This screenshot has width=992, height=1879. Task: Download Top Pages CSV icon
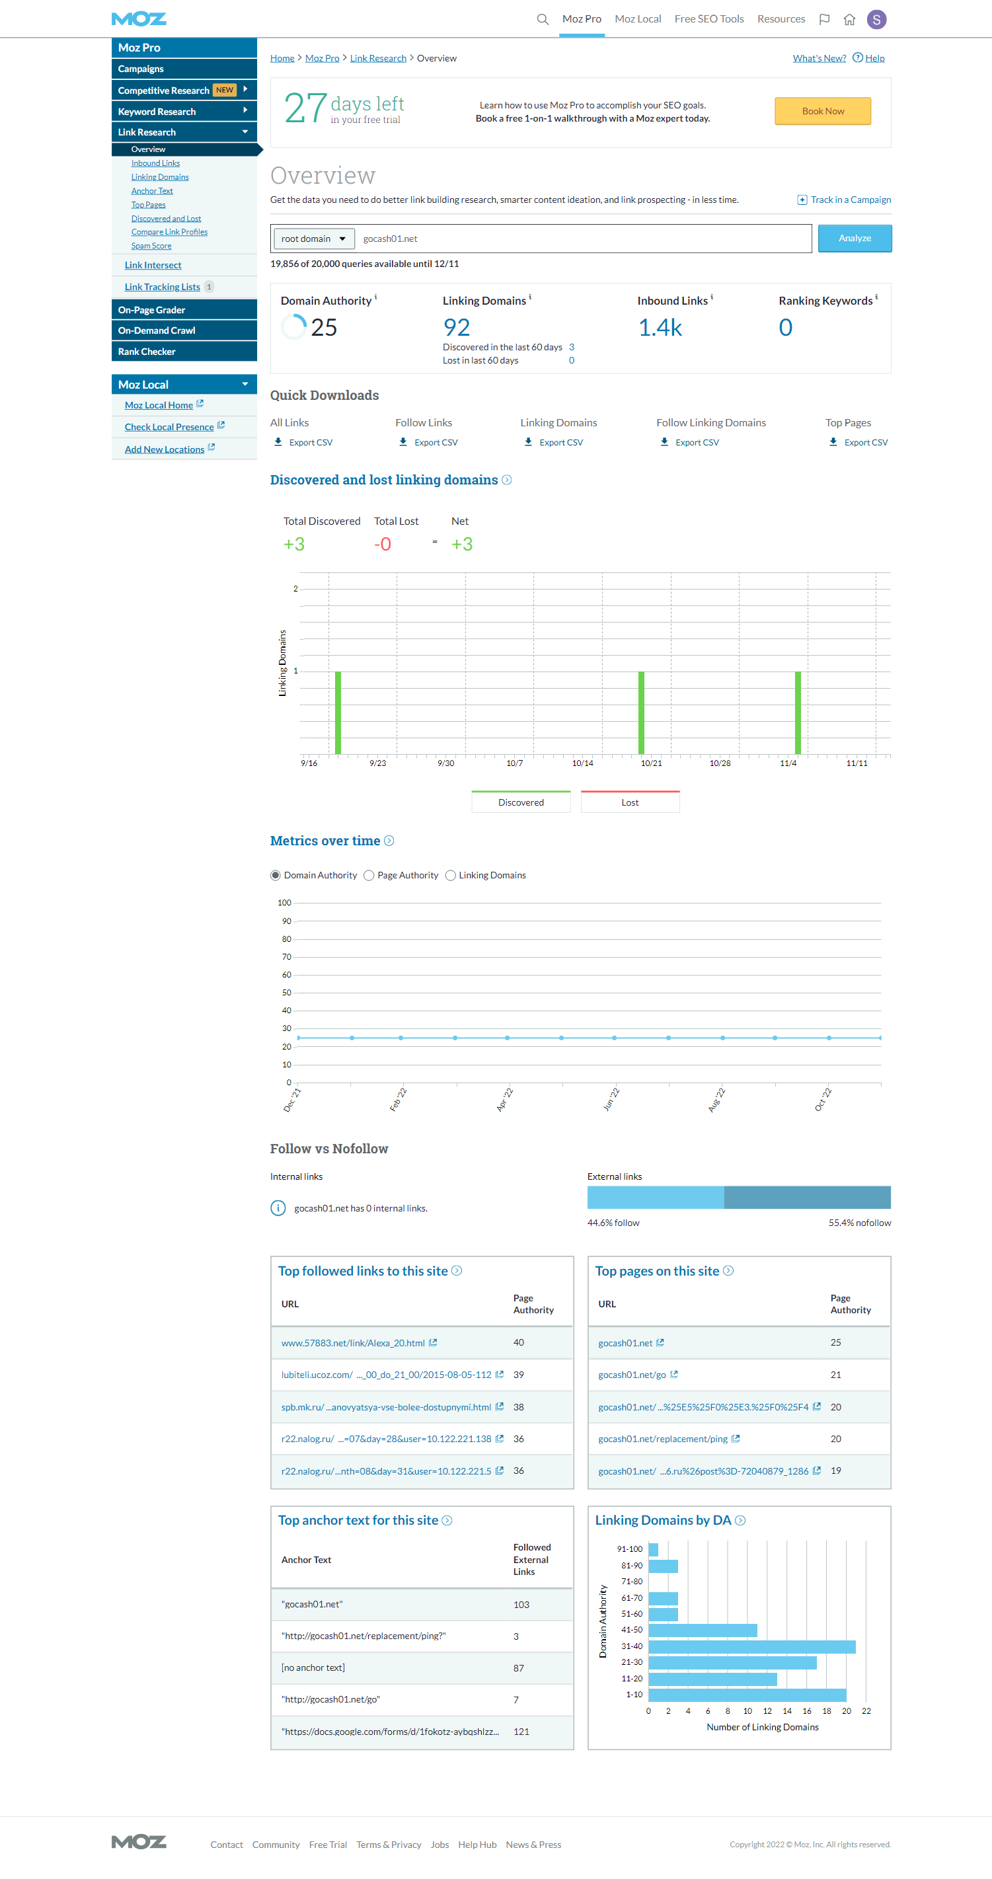pos(833,442)
